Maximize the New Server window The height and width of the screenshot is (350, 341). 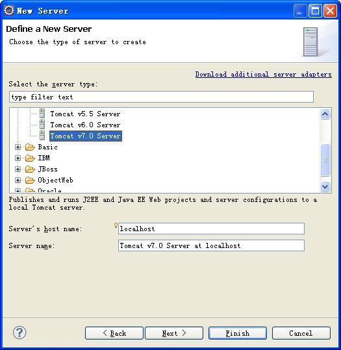tap(315, 10)
